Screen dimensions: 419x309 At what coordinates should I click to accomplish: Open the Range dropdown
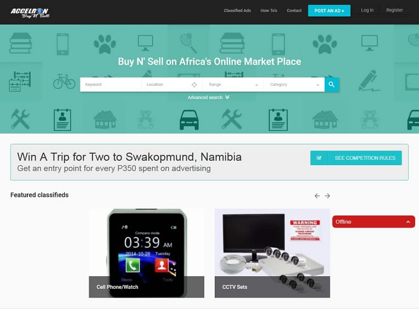(233, 85)
